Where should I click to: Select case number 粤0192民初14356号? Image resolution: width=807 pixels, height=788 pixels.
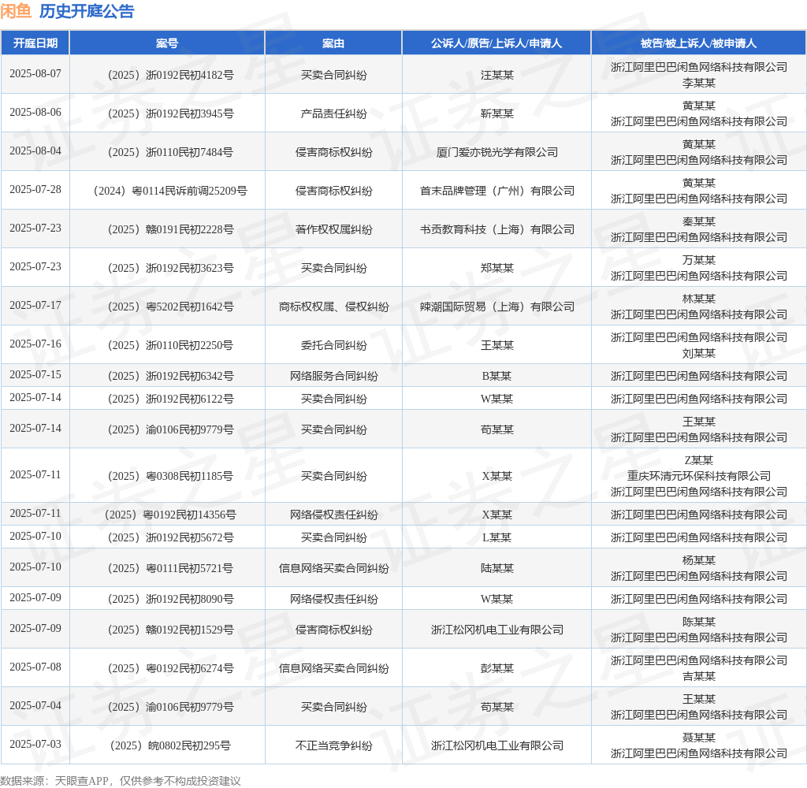(170, 515)
